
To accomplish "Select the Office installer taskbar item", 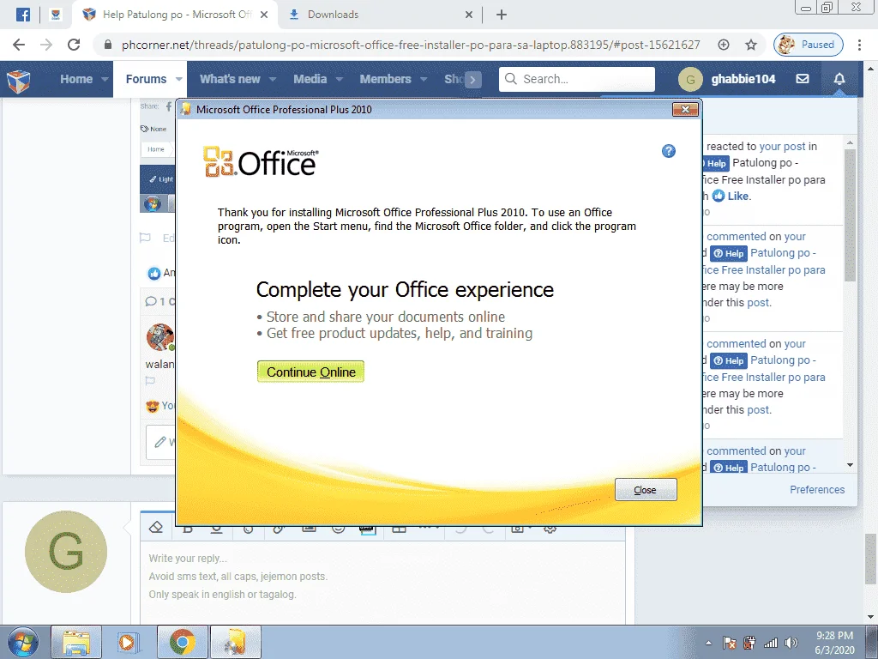I will pos(236,642).
